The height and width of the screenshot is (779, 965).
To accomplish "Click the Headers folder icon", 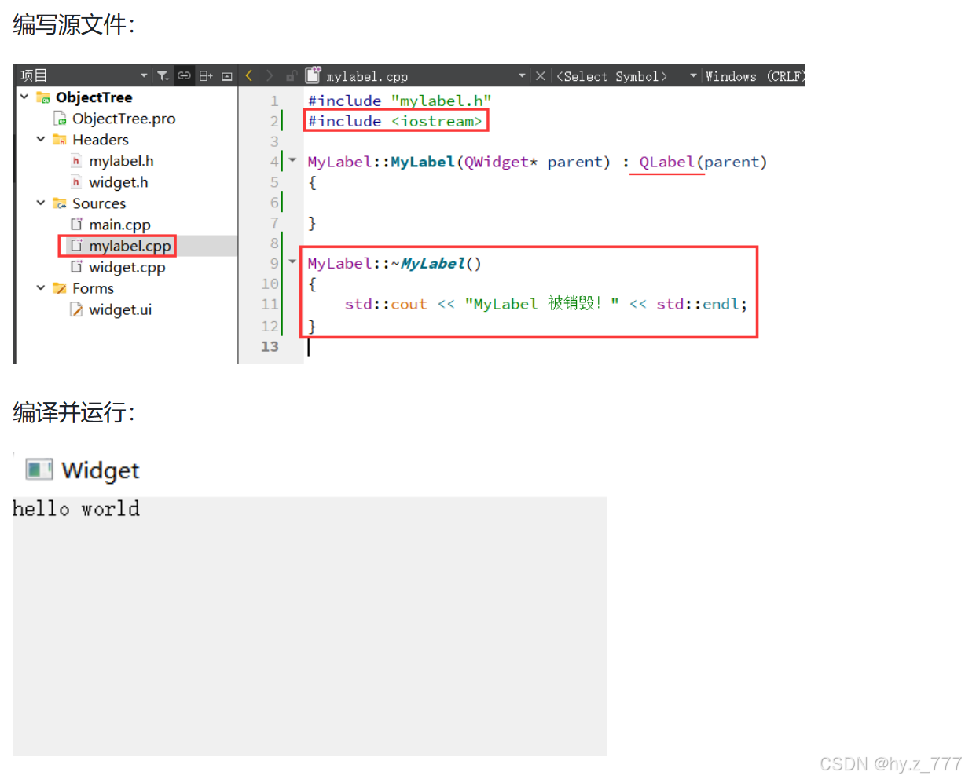I will [60, 139].
